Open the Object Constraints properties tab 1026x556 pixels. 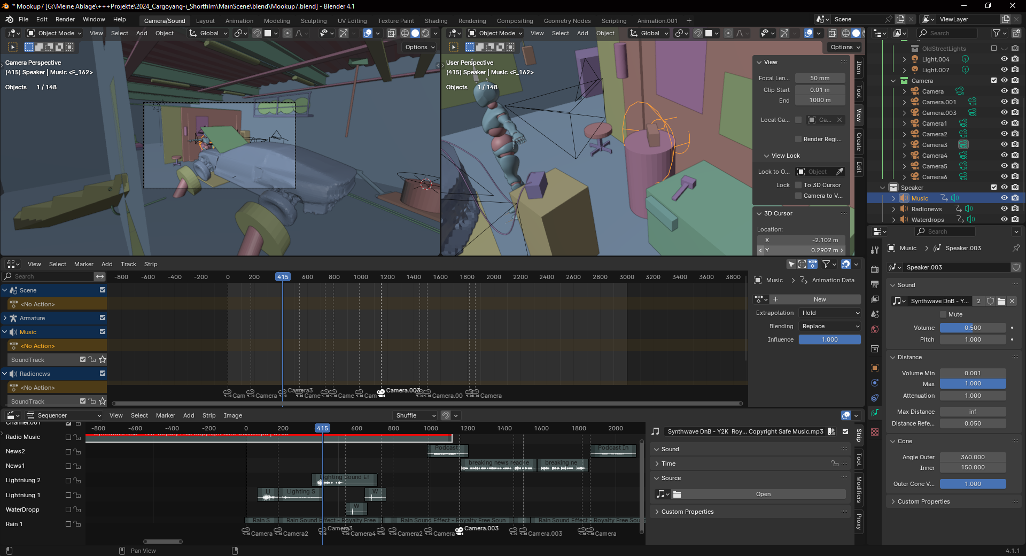[875, 398]
